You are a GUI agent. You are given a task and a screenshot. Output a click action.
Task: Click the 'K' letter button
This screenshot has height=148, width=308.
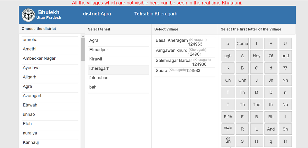click(228, 68)
